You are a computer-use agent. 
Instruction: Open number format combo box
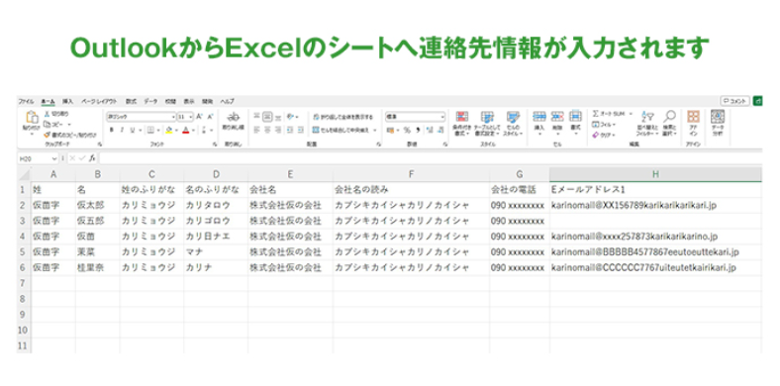(416, 117)
